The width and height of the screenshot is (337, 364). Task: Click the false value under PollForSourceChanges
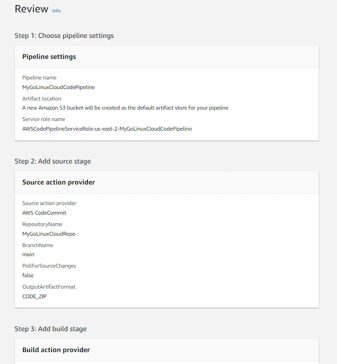tap(28, 275)
